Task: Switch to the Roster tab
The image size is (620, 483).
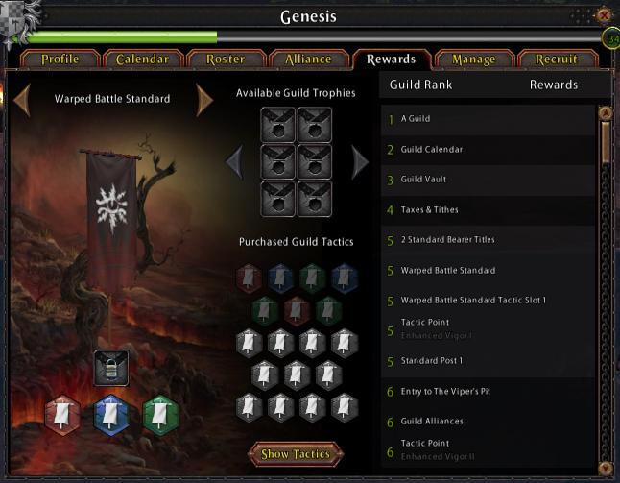Action: (x=226, y=60)
